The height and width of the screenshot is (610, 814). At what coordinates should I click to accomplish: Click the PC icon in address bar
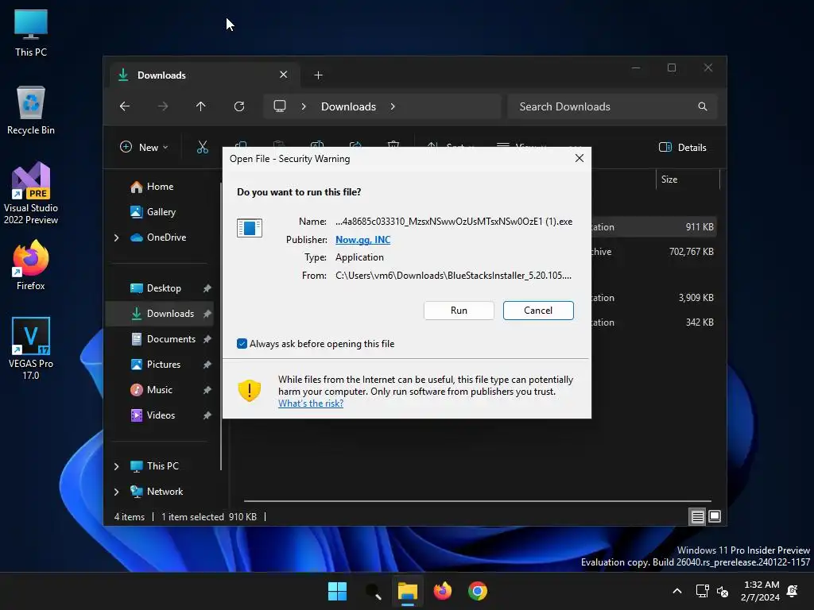coord(280,106)
